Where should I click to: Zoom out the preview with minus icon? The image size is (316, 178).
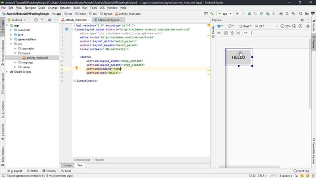coord(282,26)
